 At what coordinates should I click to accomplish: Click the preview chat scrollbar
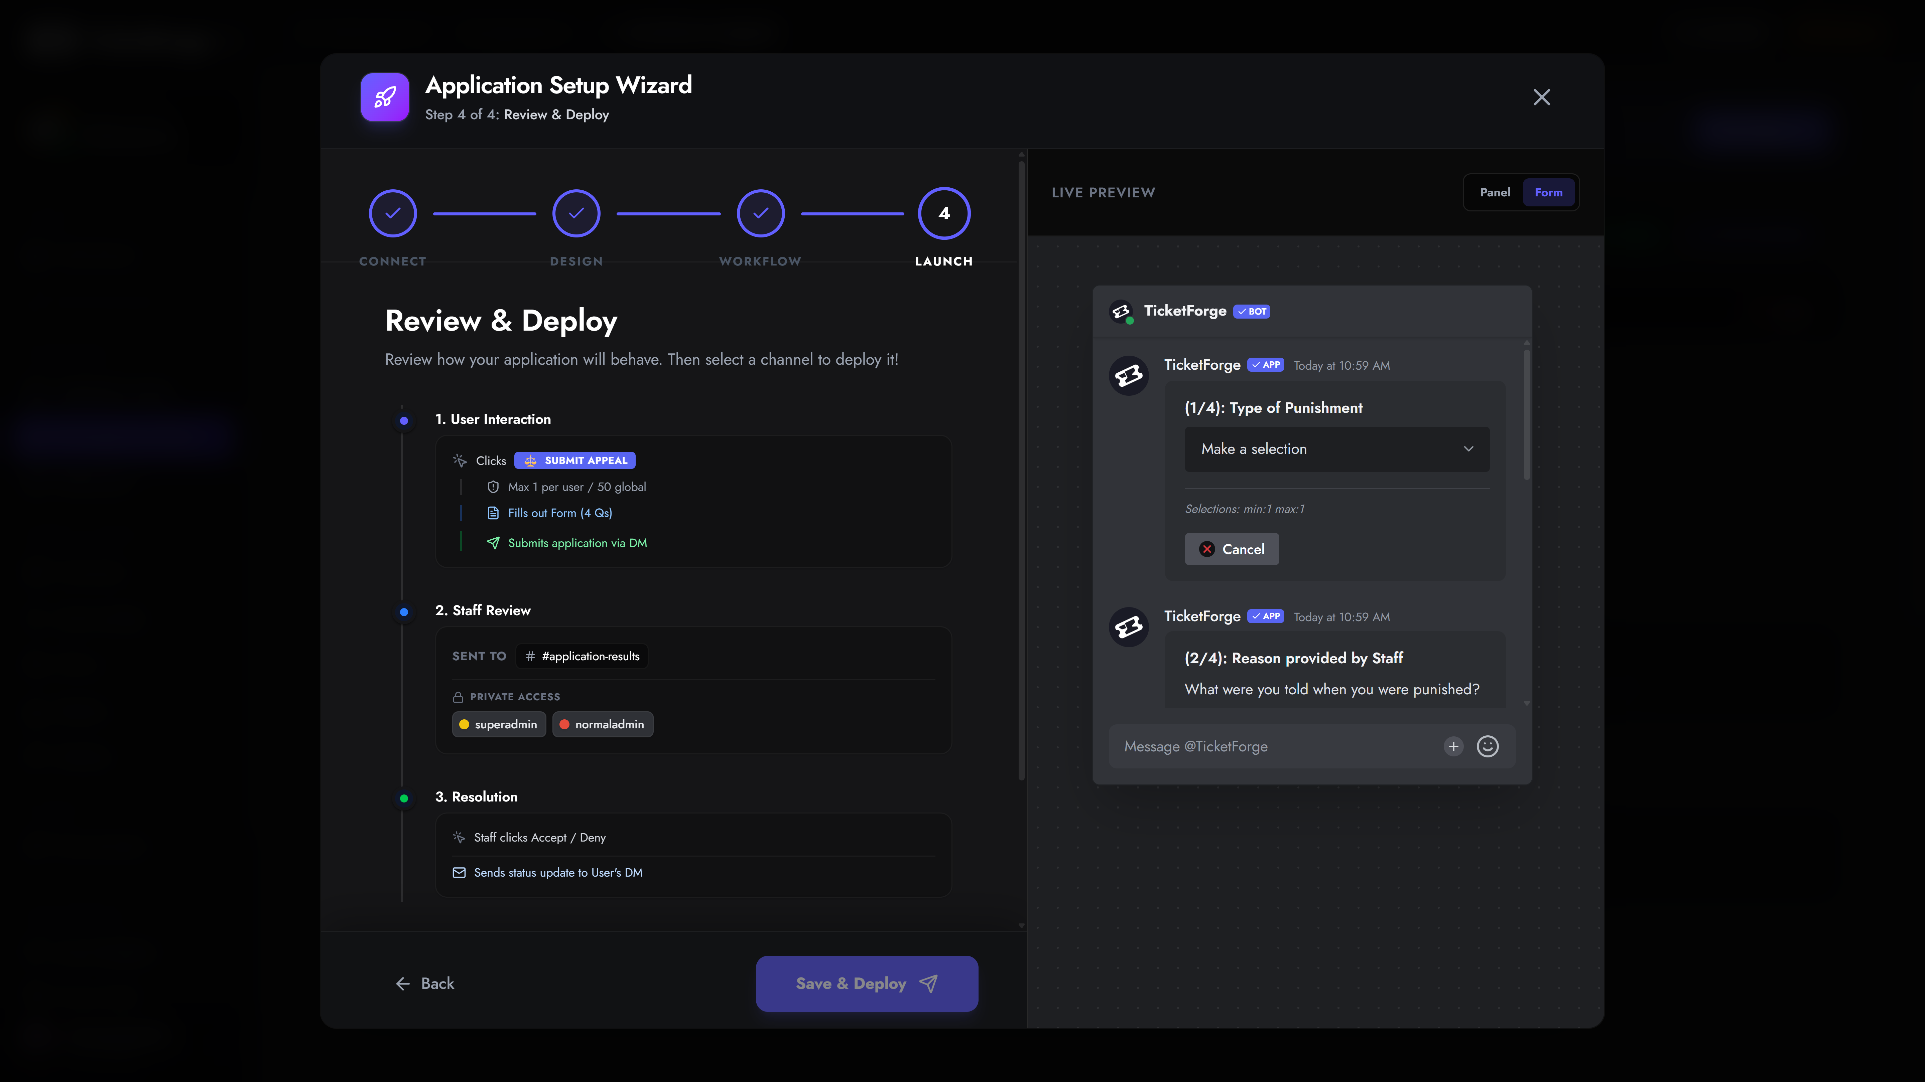click(x=1526, y=414)
